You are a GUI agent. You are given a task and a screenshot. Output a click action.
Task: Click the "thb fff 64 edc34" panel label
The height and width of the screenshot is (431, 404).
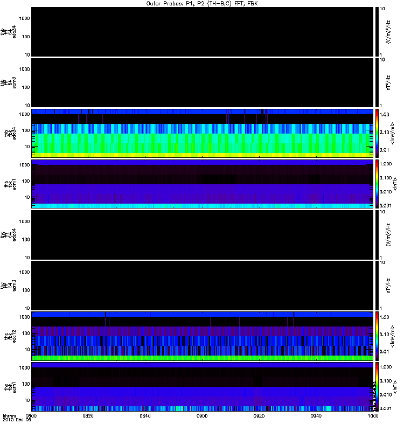pos(8,32)
